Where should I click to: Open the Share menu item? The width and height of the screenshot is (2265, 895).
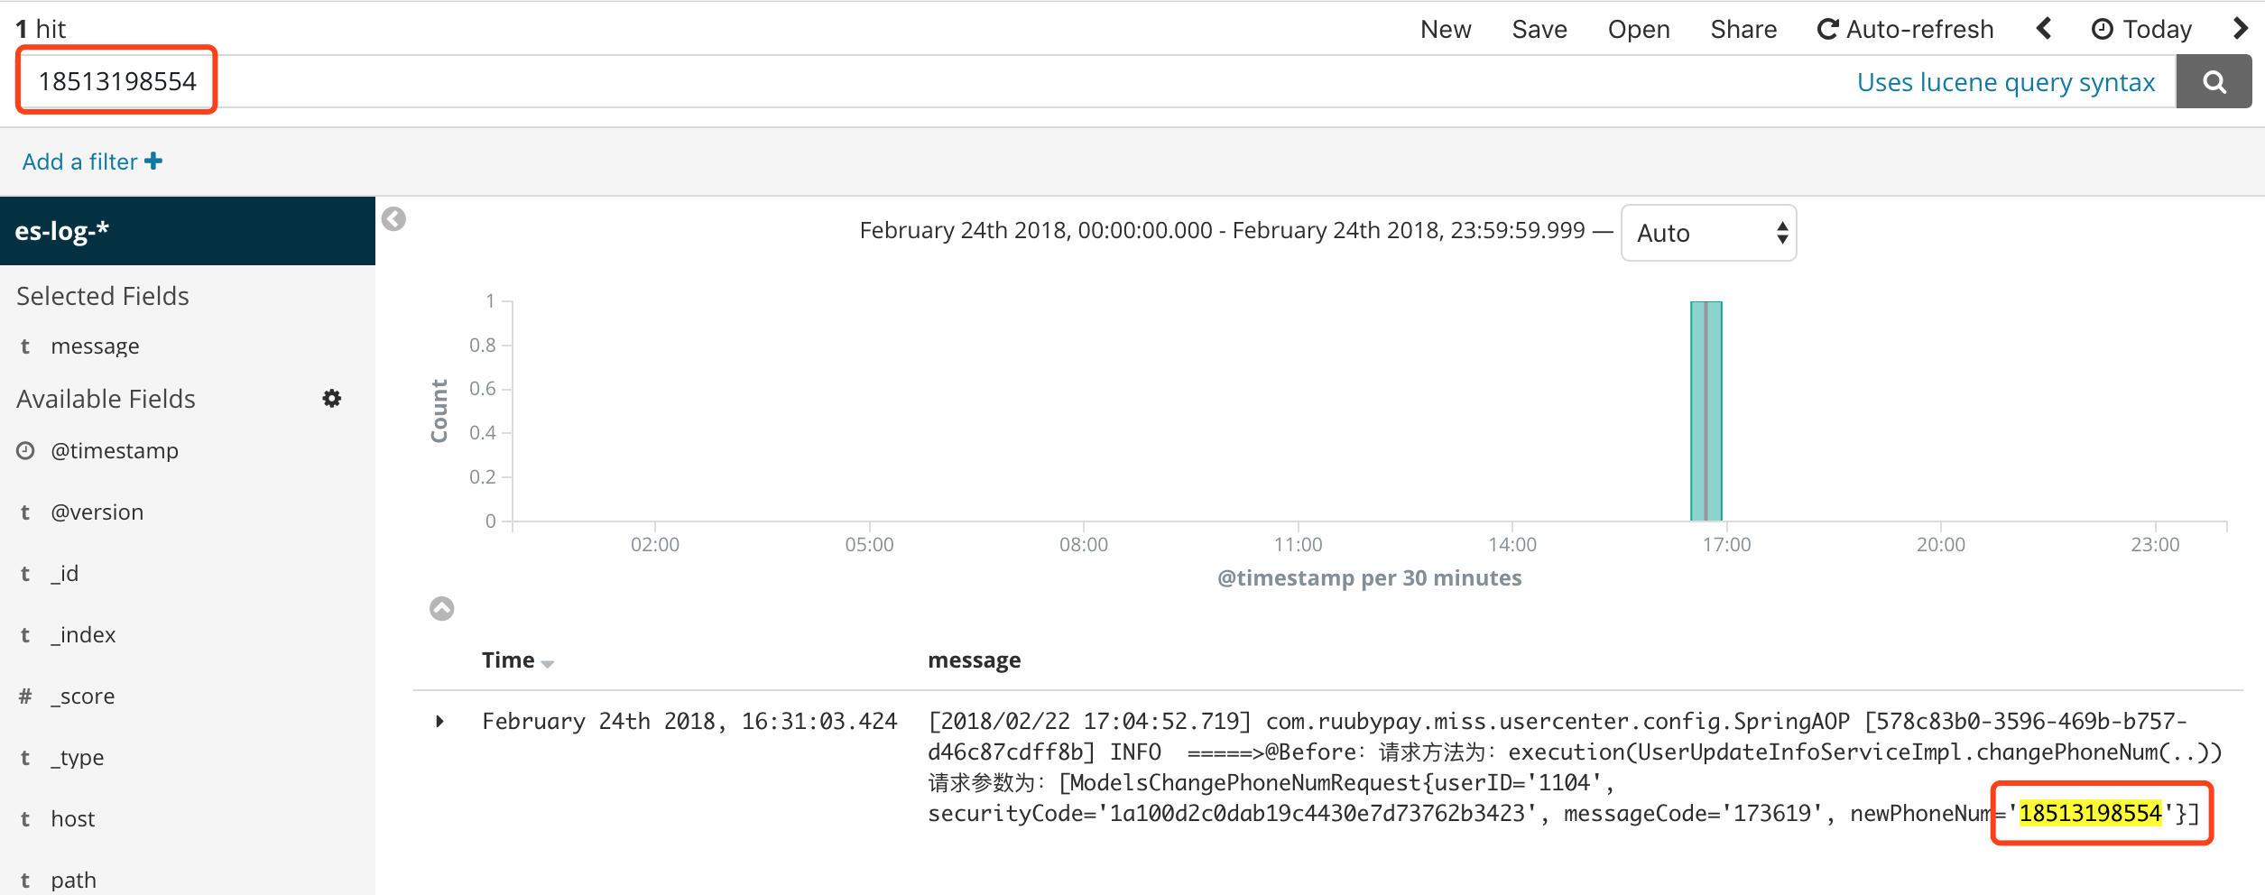pyautogui.click(x=1743, y=29)
